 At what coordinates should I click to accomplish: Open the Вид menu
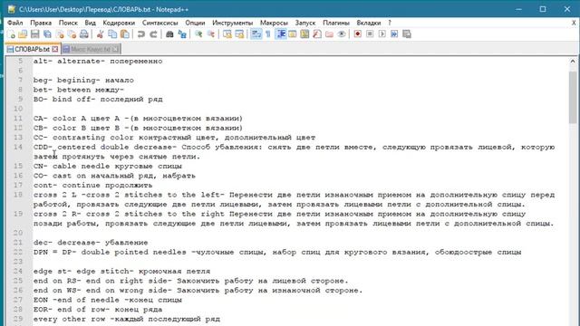click(91, 23)
